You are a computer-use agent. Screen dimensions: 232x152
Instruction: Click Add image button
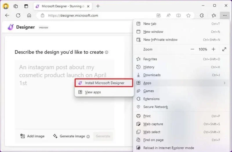[x=32, y=136]
